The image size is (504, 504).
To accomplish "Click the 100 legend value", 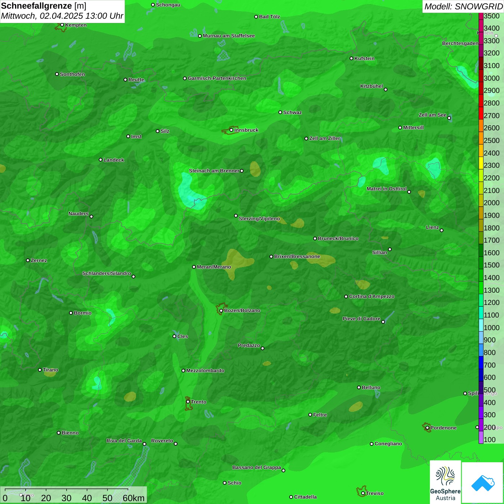I will point(490,440).
